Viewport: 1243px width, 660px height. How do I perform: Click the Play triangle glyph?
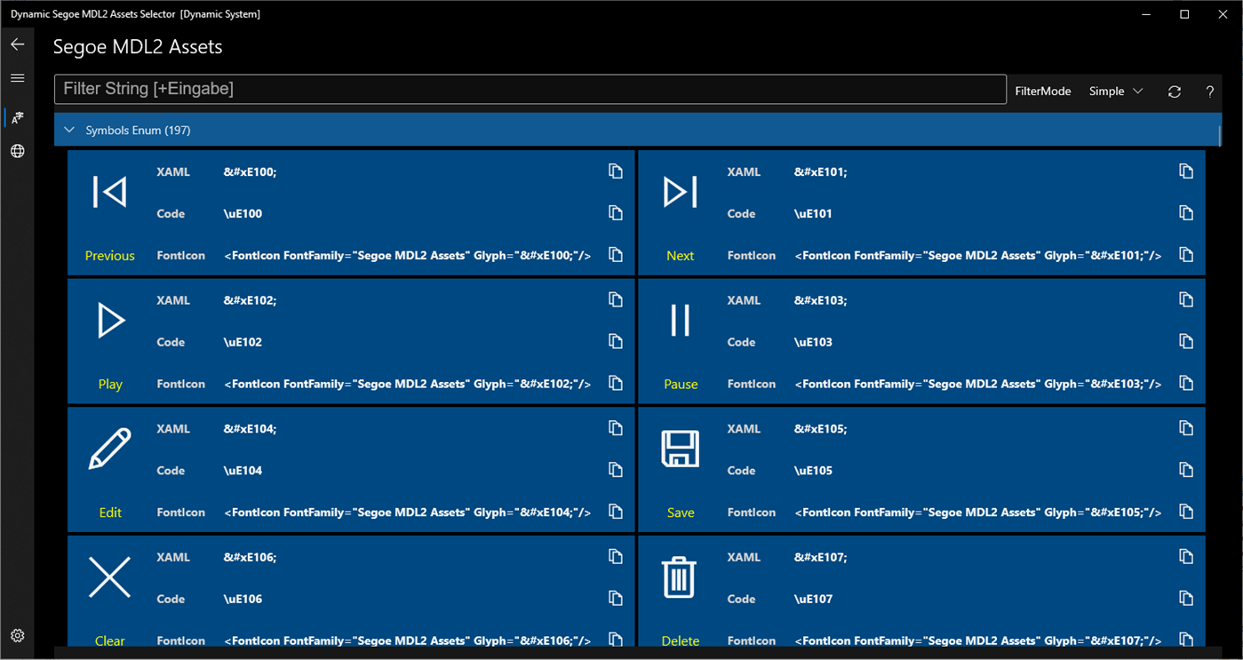click(x=110, y=321)
